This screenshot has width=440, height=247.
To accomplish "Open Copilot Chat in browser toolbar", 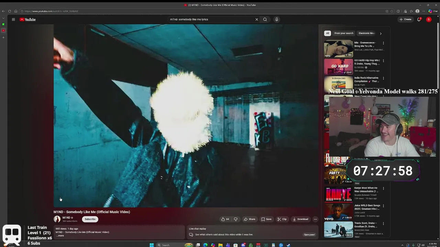I will 433,11.
